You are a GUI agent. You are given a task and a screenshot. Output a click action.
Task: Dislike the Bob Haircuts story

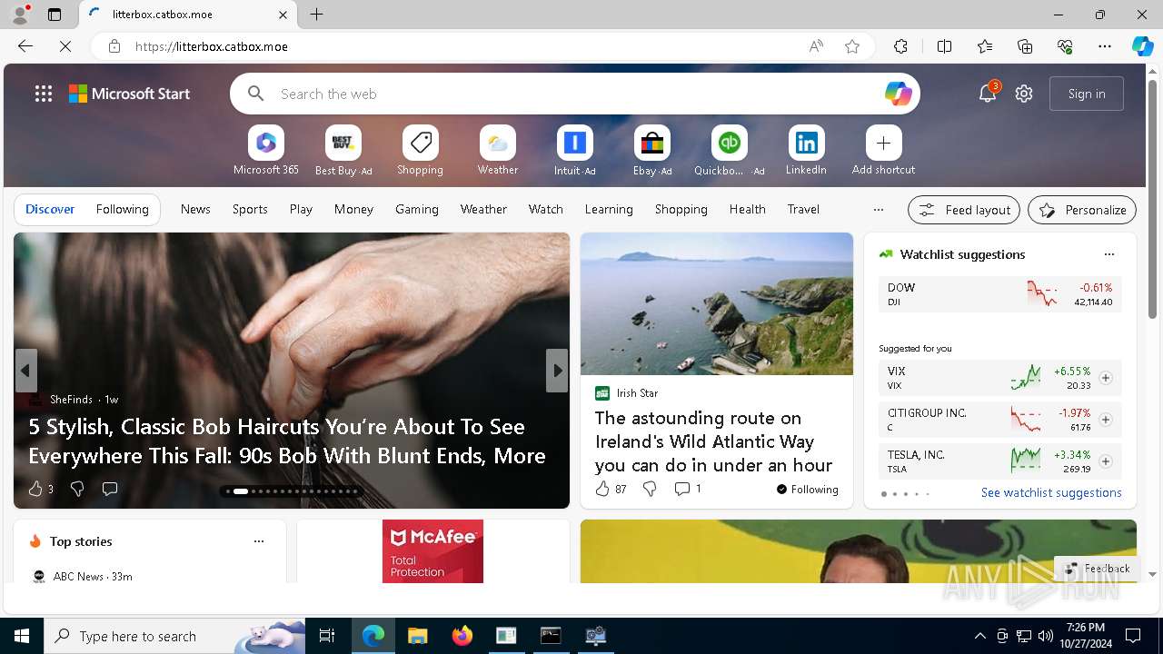(77, 489)
